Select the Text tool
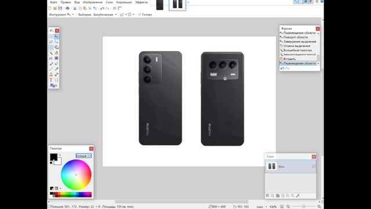371x209 pixels. tap(51, 80)
